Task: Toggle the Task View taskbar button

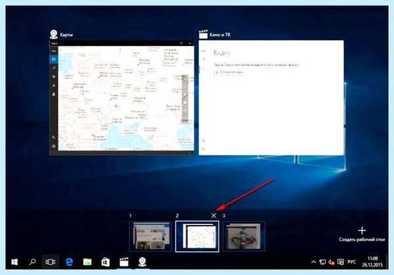Action: [x=51, y=262]
